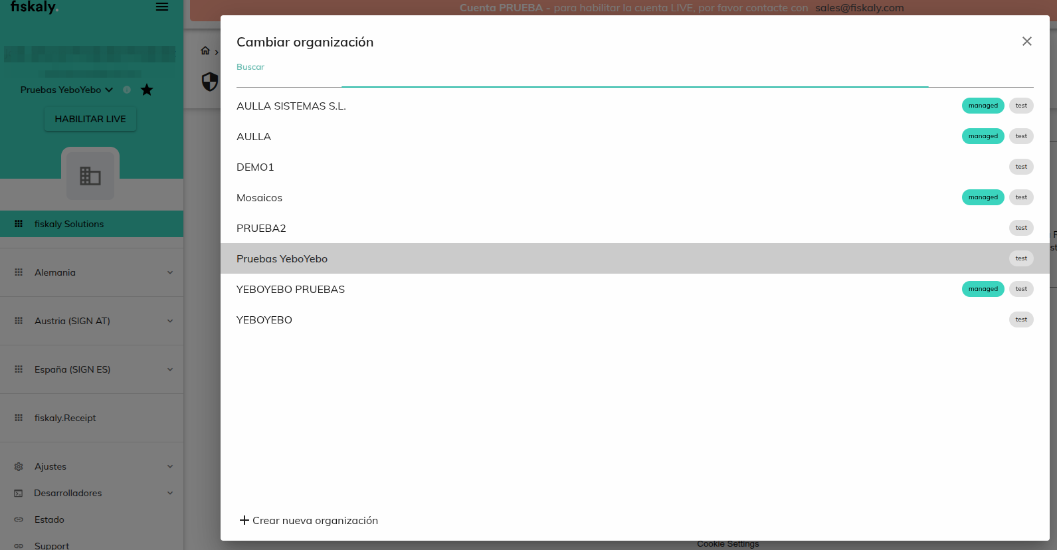Click test badge on the last YEBOYEBO row

[1021, 320]
